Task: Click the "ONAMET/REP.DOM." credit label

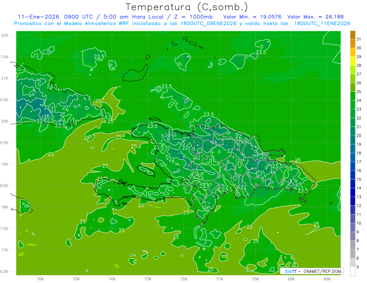Action: (x=322, y=271)
